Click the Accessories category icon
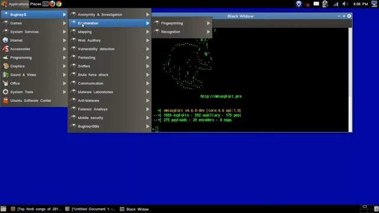The width and height of the screenshot is (379, 213). click(5, 49)
